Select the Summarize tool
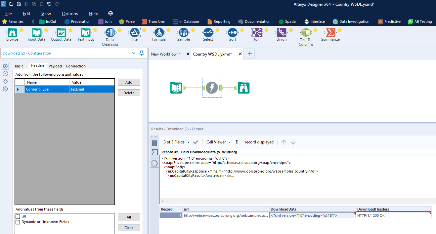The height and width of the screenshot is (234, 436). click(330, 33)
